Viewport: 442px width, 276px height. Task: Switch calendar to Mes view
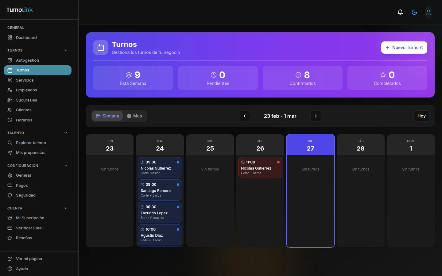134,116
